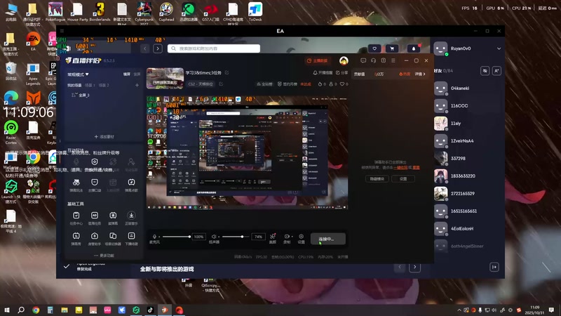Open the 弹幕玩法 danmaku play icon
The height and width of the screenshot is (316, 561).
coord(76,183)
